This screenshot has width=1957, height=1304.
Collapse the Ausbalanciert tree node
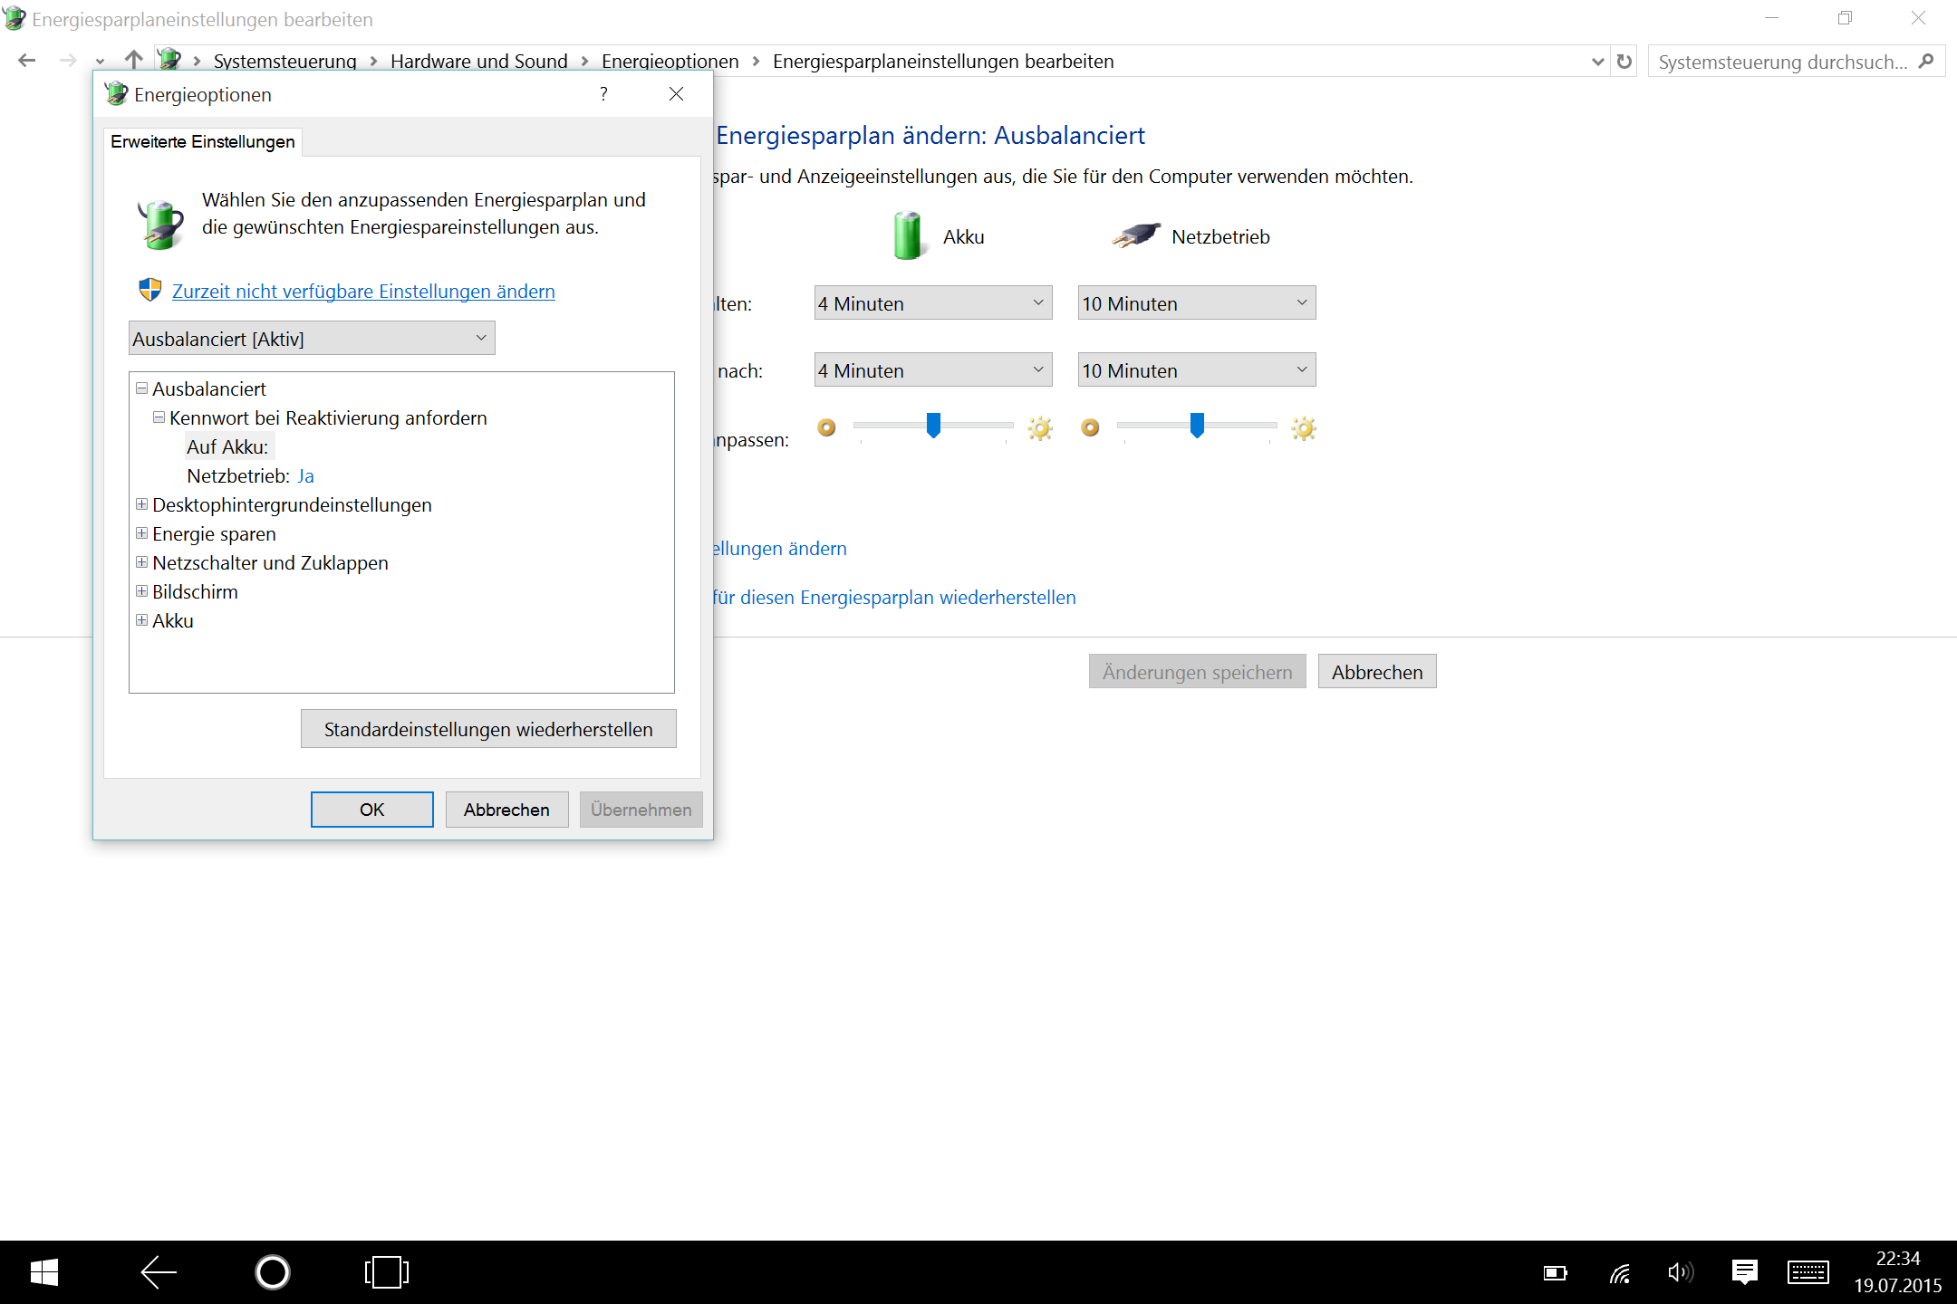(x=142, y=388)
